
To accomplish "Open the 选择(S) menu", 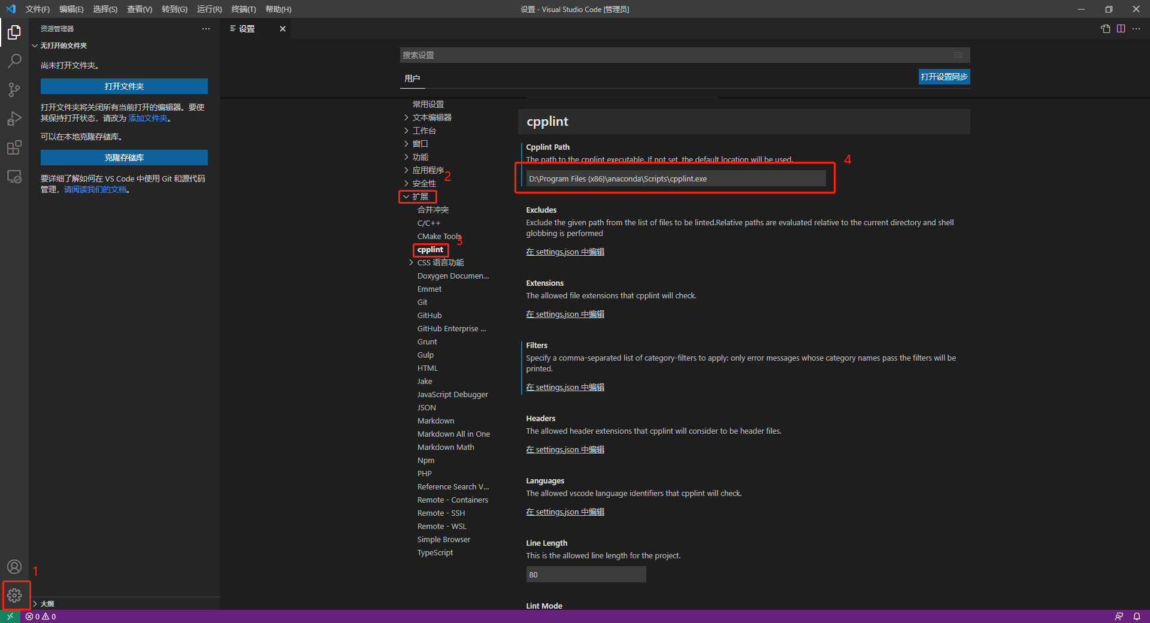I will 105,9.
